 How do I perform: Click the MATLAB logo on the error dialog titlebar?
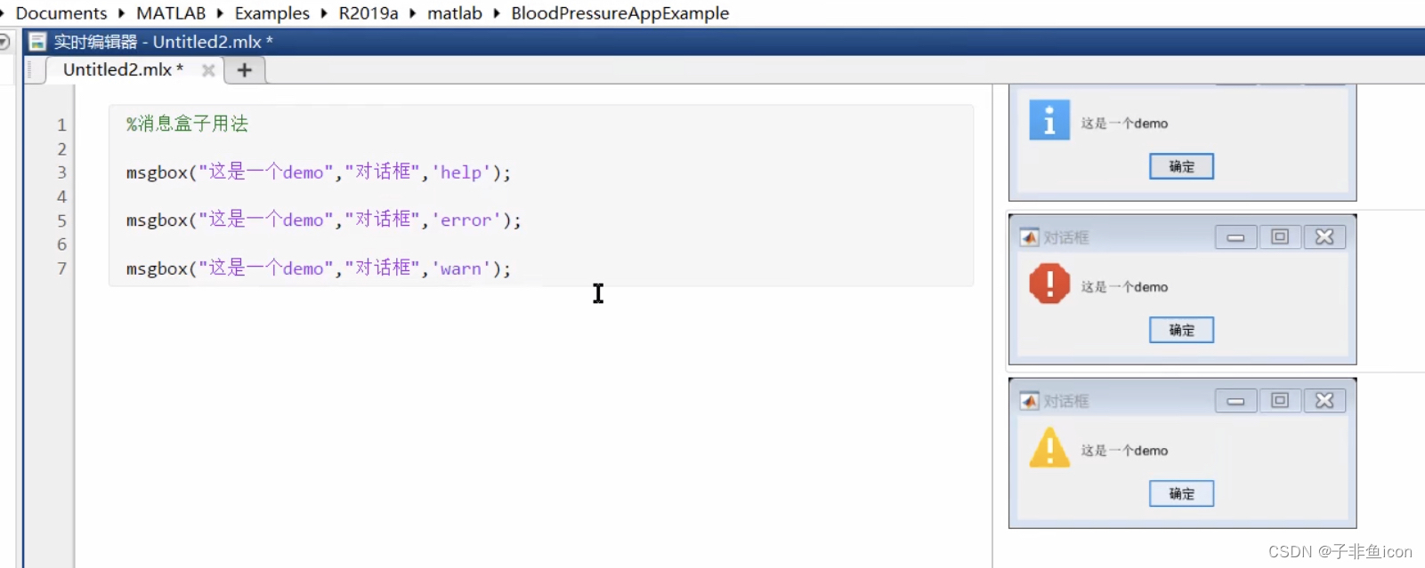point(1028,236)
